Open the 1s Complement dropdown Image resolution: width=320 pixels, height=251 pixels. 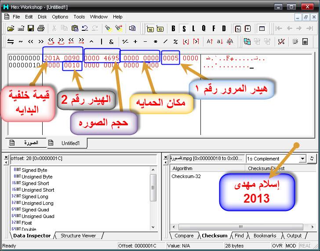click(x=302, y=159)
